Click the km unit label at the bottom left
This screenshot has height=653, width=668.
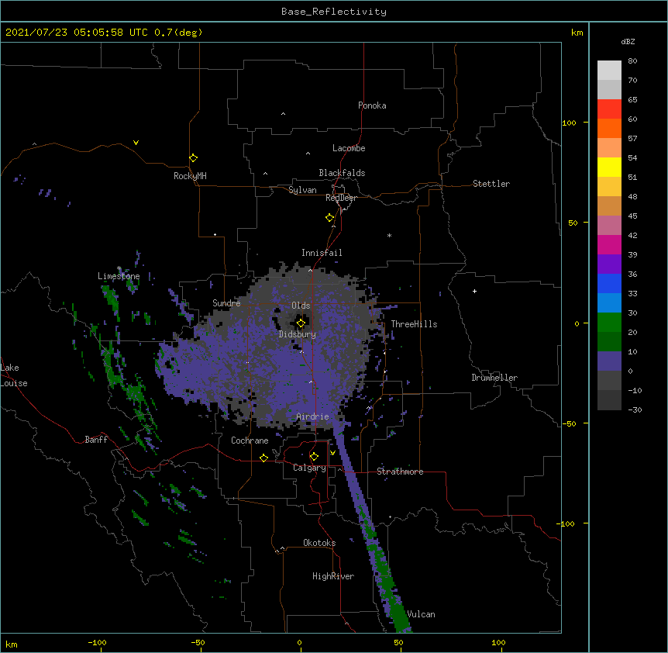(x=12, y=644)
